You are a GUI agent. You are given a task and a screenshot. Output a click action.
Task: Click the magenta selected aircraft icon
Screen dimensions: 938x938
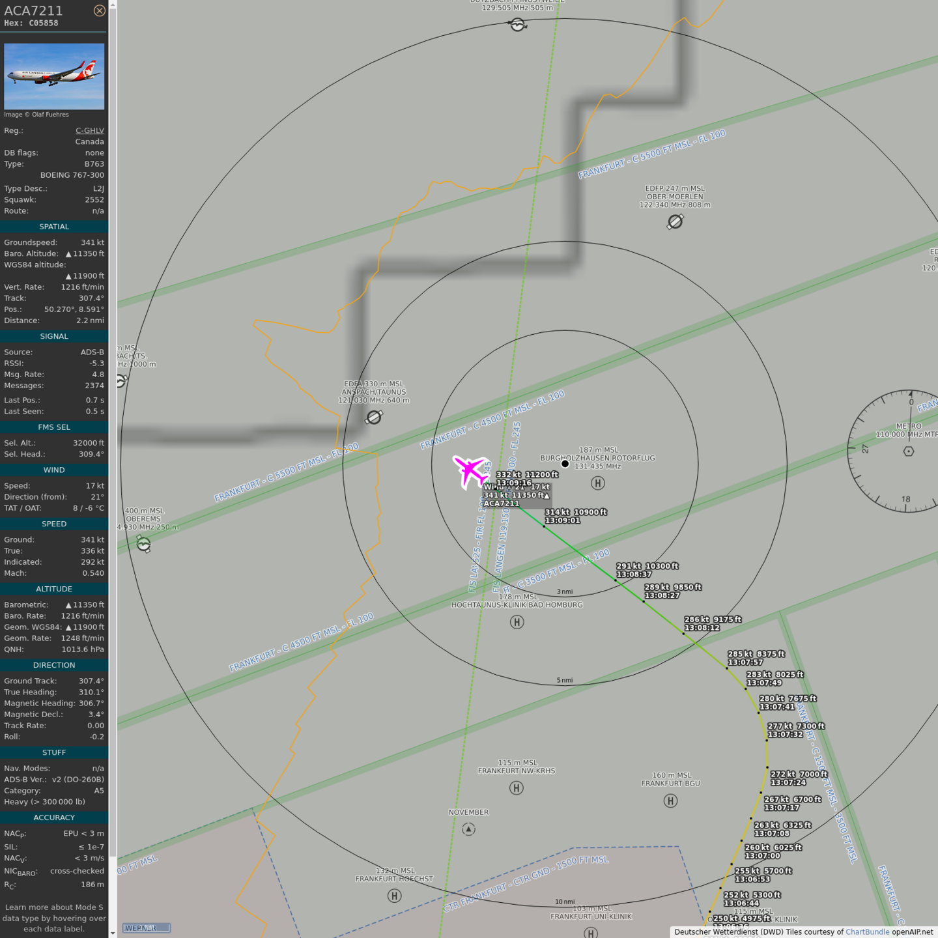tap(471, 471)
